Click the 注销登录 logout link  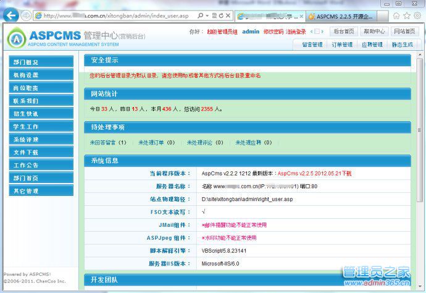tap(296, 32)
